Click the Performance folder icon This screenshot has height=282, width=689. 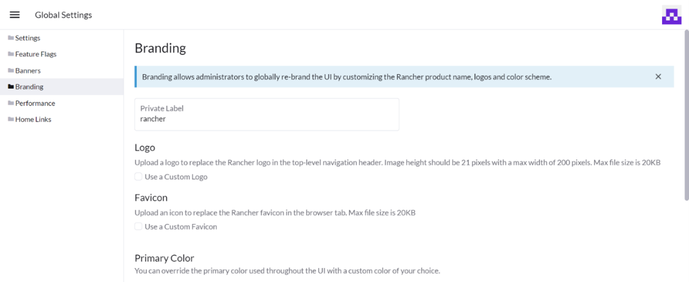pos(11,103)
